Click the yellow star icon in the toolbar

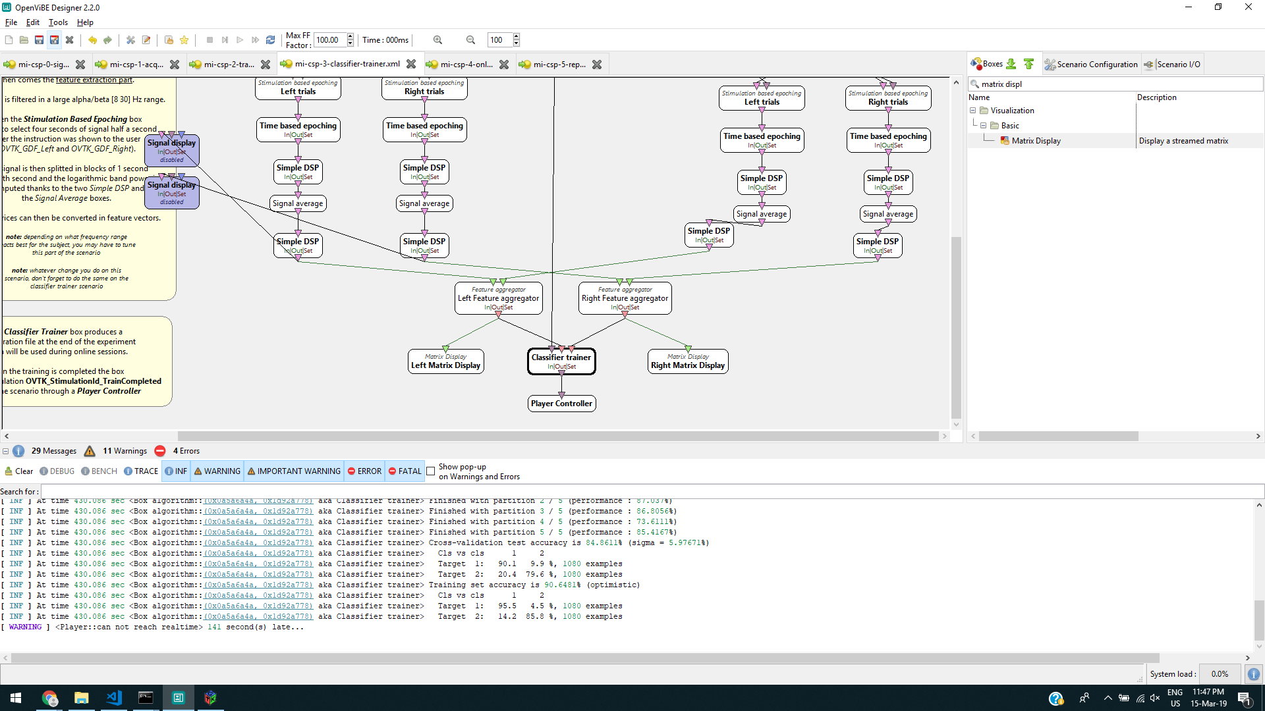click(x=184, y=40)
